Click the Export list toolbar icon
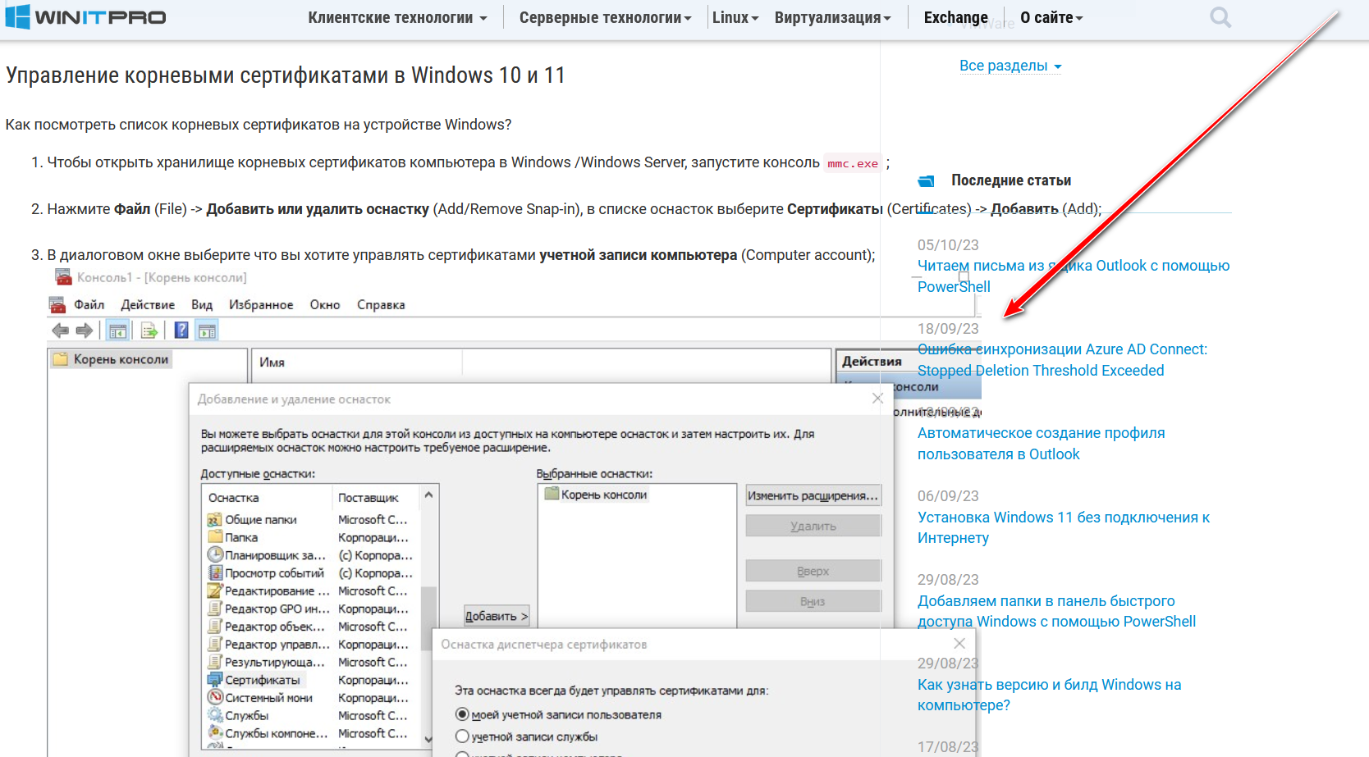The height and width of the screenshot is (757, 1369). (x=149, y=331)
